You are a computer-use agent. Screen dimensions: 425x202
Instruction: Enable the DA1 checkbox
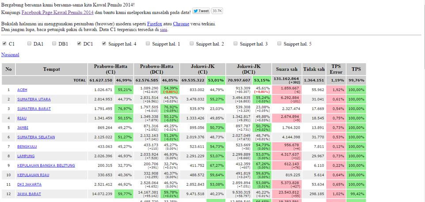(x=29, y=44)
